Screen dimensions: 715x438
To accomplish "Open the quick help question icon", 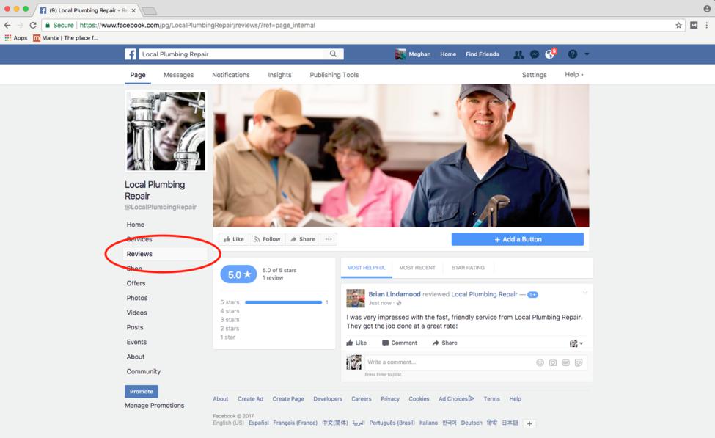I will 573,54.
